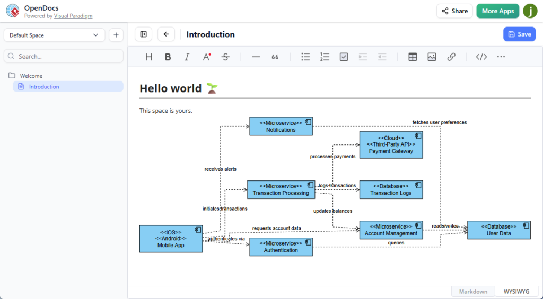This screenshot has width=543, height=299.
Task: Insert a horizontal line
Action: tap(256, 57)
